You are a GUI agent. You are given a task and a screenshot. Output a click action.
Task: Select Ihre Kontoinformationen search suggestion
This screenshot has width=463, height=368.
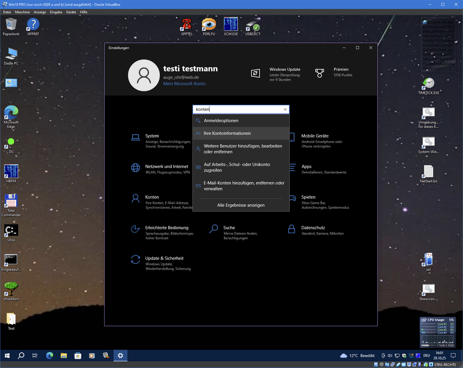[x=241, y=133]
